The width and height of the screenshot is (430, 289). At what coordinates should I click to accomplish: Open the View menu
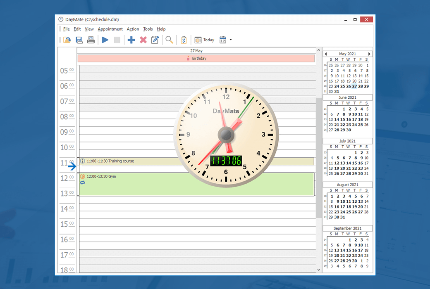[89, 29]
